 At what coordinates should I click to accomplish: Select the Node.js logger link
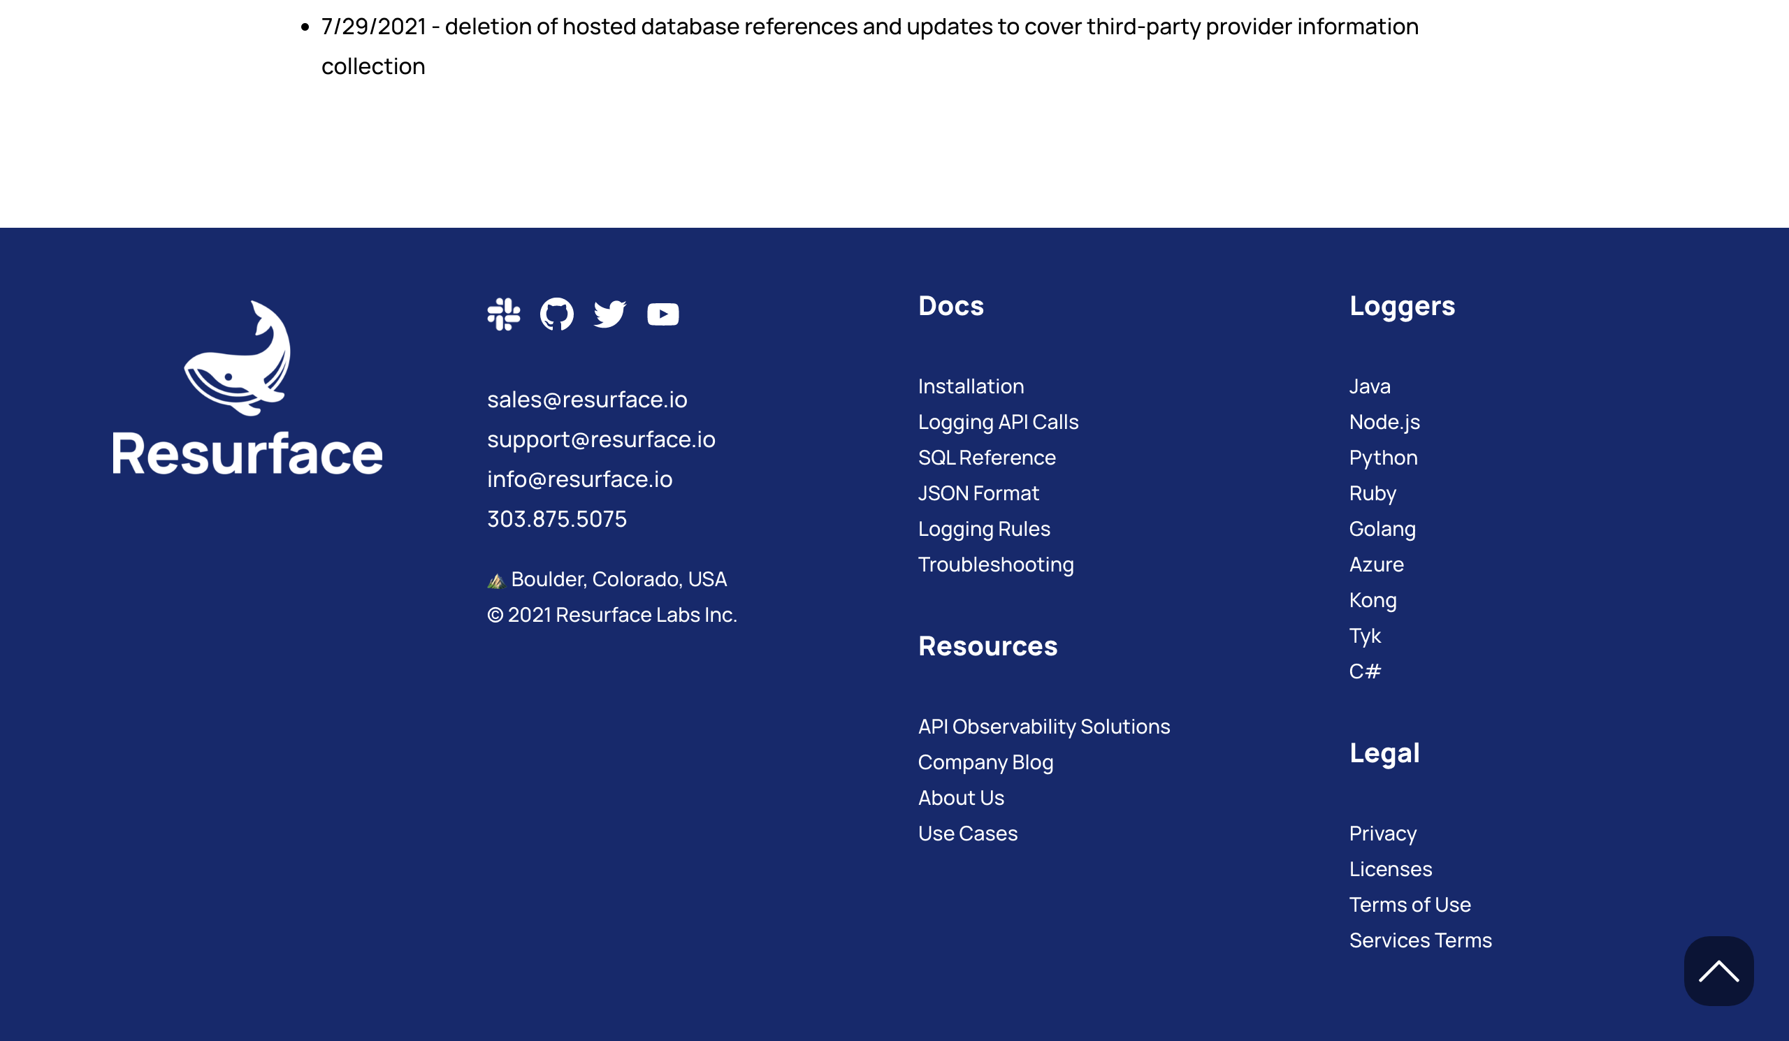tap(1384, 422)
